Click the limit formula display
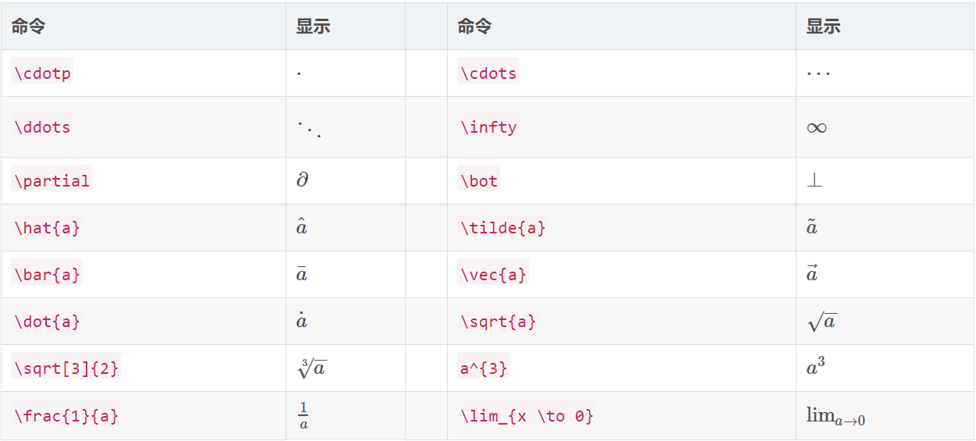The width and height of the screenshot is (976, 441). 836,417
